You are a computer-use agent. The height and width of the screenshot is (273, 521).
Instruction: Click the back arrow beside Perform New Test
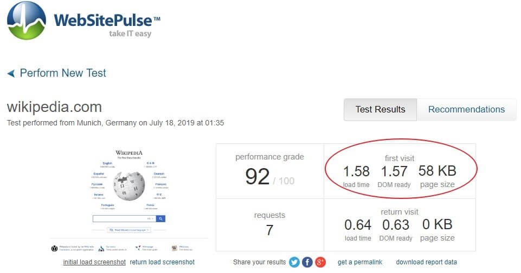[11, 73]
